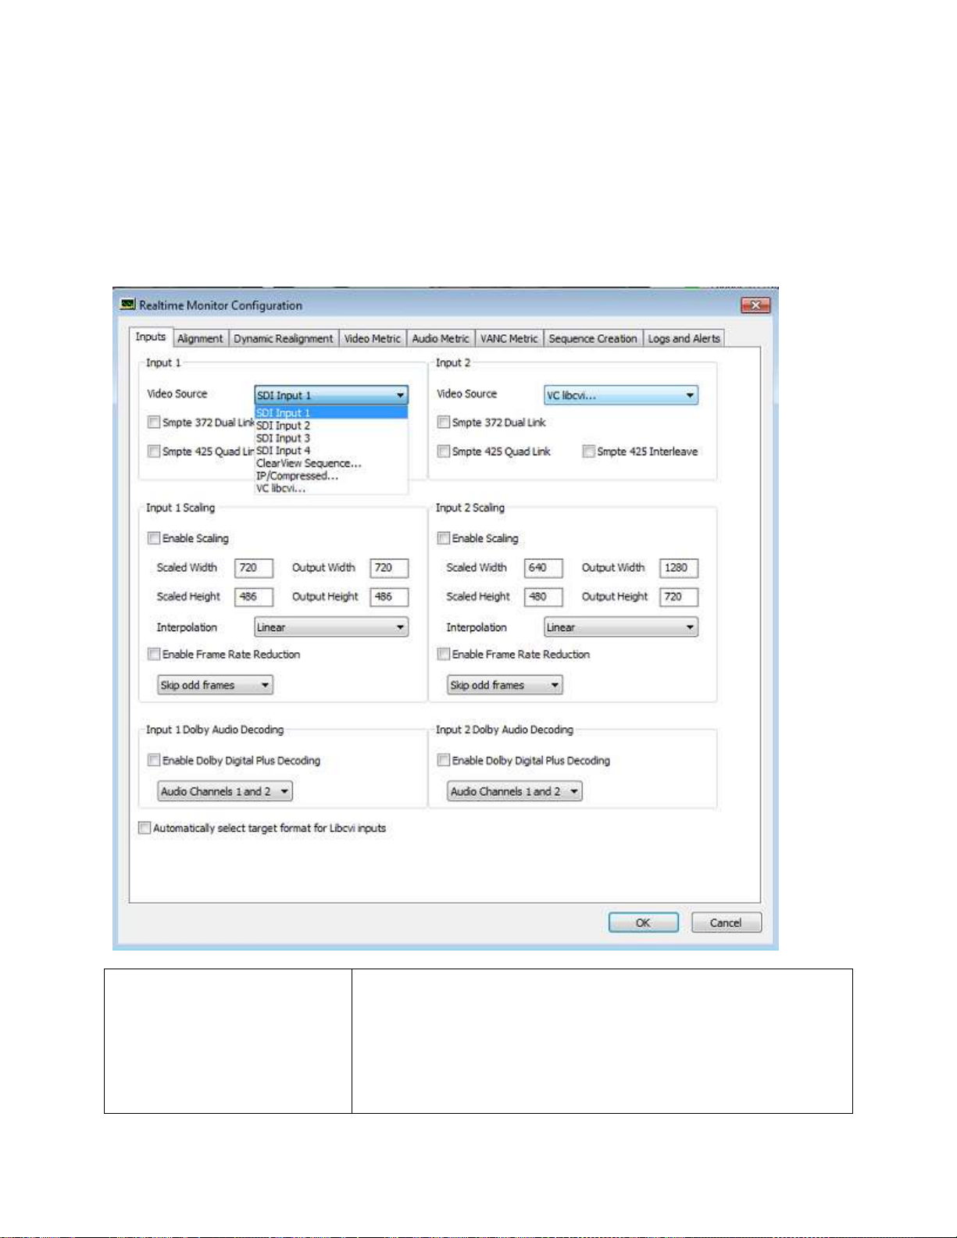Click Input 2 Output Width field showing 1280
Viewport: 957px width, 1238px height.
click(679, 568)
